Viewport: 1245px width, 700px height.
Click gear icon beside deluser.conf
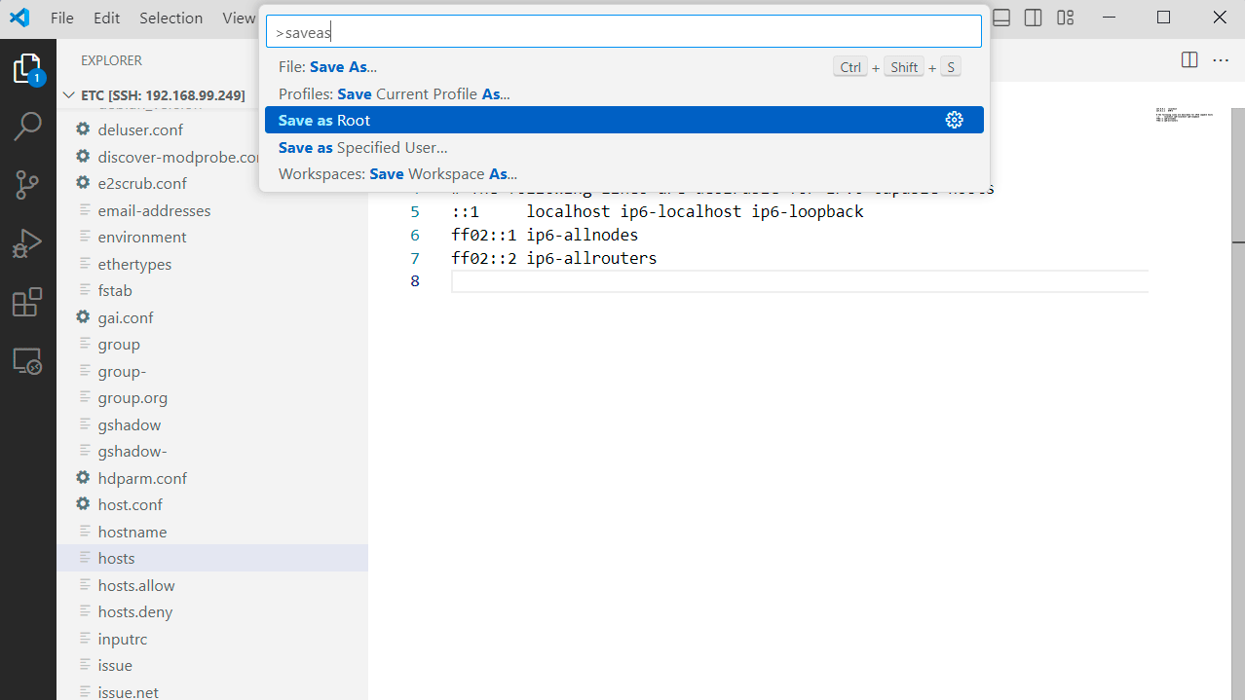(x=83, y=129)
